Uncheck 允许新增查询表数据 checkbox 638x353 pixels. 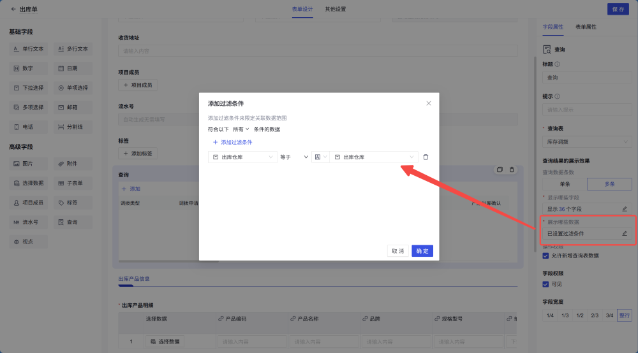tap(545, 256)
